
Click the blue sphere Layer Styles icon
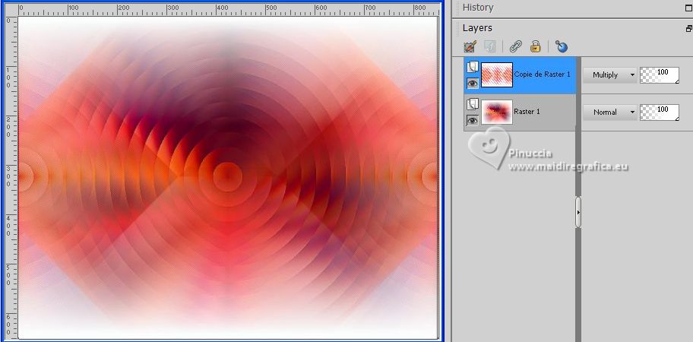pos(562,46)
